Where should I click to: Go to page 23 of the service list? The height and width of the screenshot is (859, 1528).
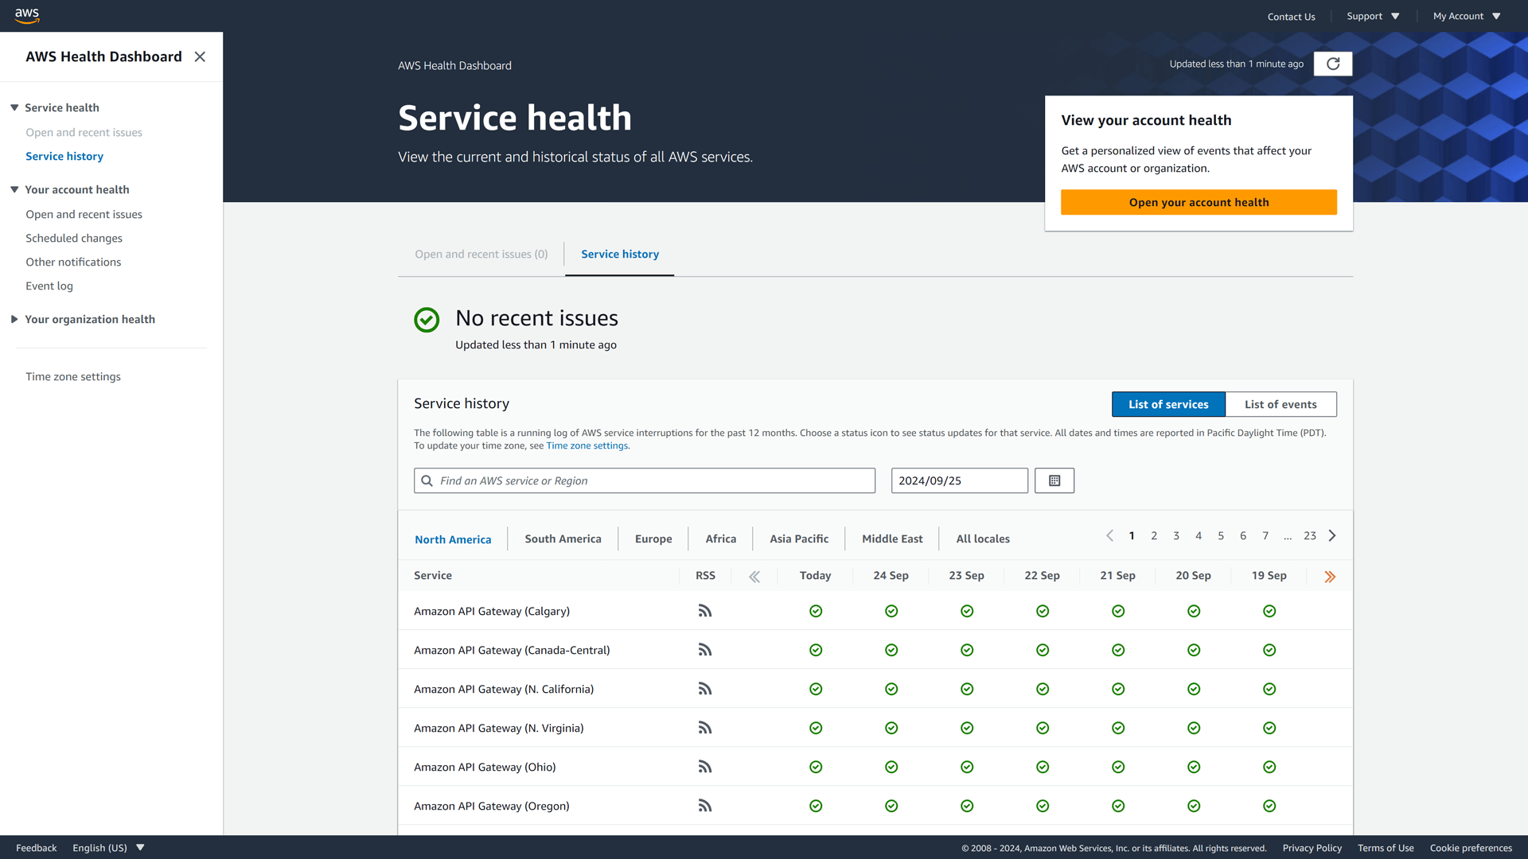1309,535
